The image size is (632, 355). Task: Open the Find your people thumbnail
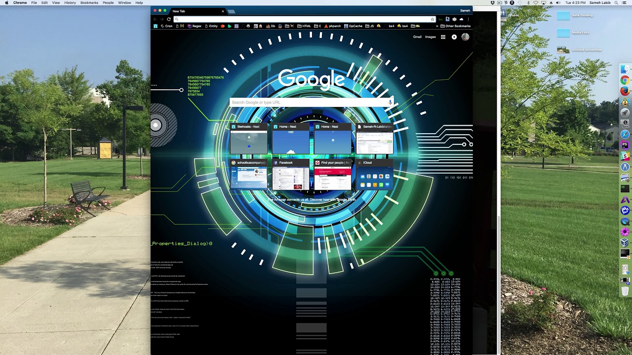point(333,175)
